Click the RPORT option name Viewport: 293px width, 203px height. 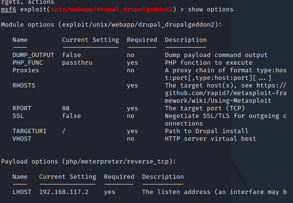(22, 108)
